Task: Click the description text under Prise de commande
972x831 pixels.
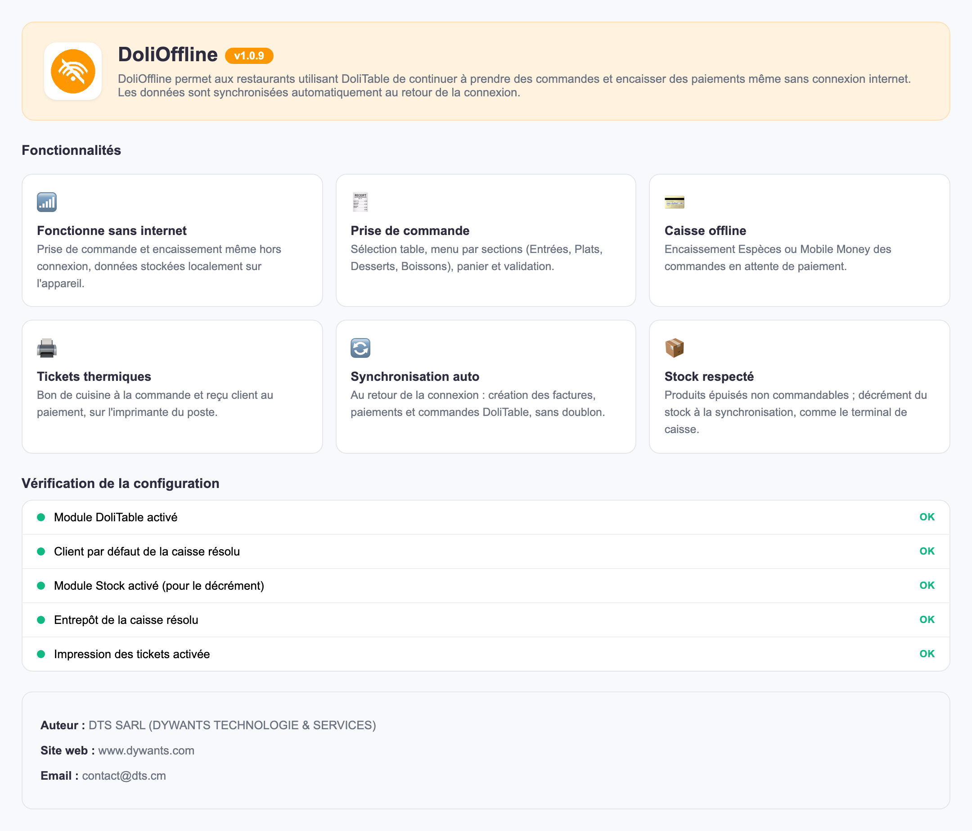Action: point(476,257)
